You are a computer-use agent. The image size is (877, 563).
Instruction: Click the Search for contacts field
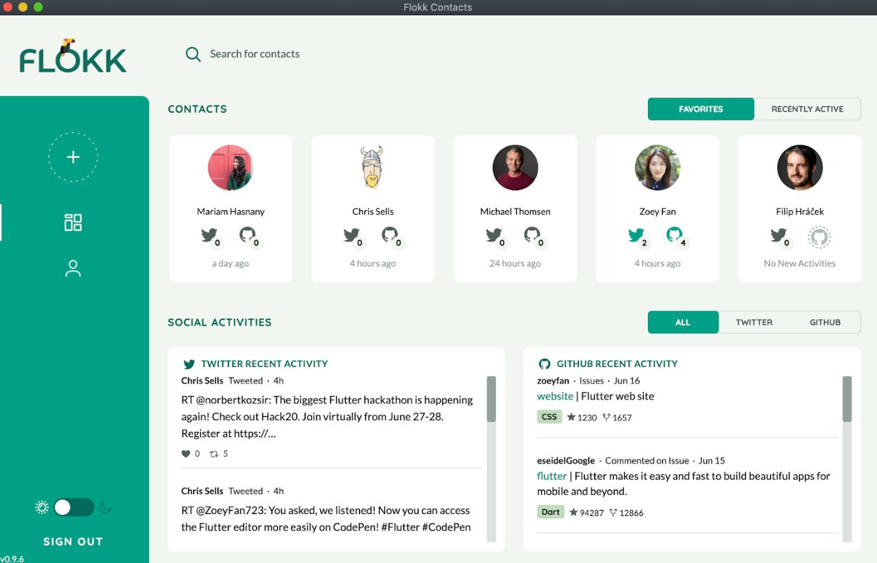pos(255,55)
